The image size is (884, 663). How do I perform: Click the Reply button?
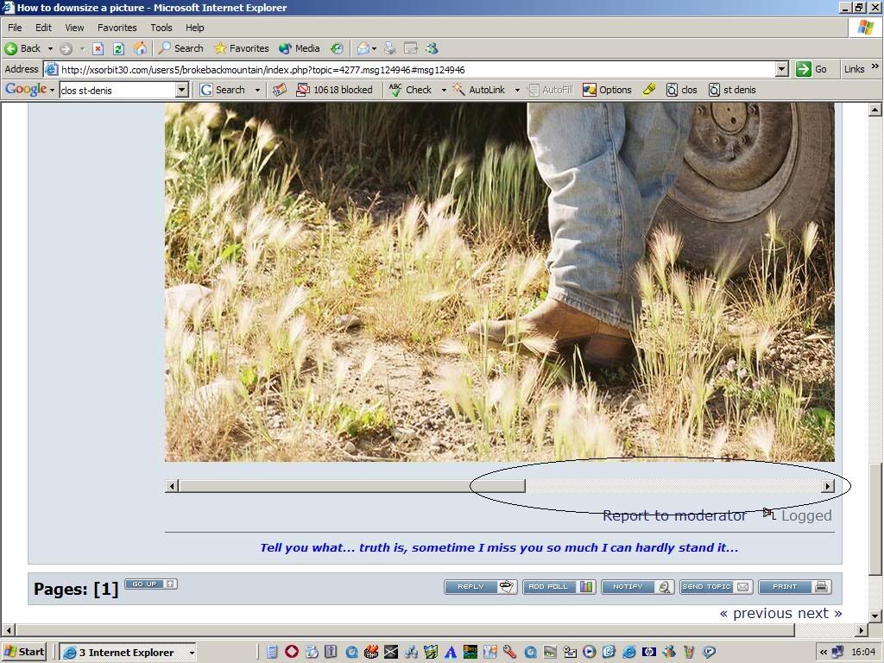click(x=480, y=587)
